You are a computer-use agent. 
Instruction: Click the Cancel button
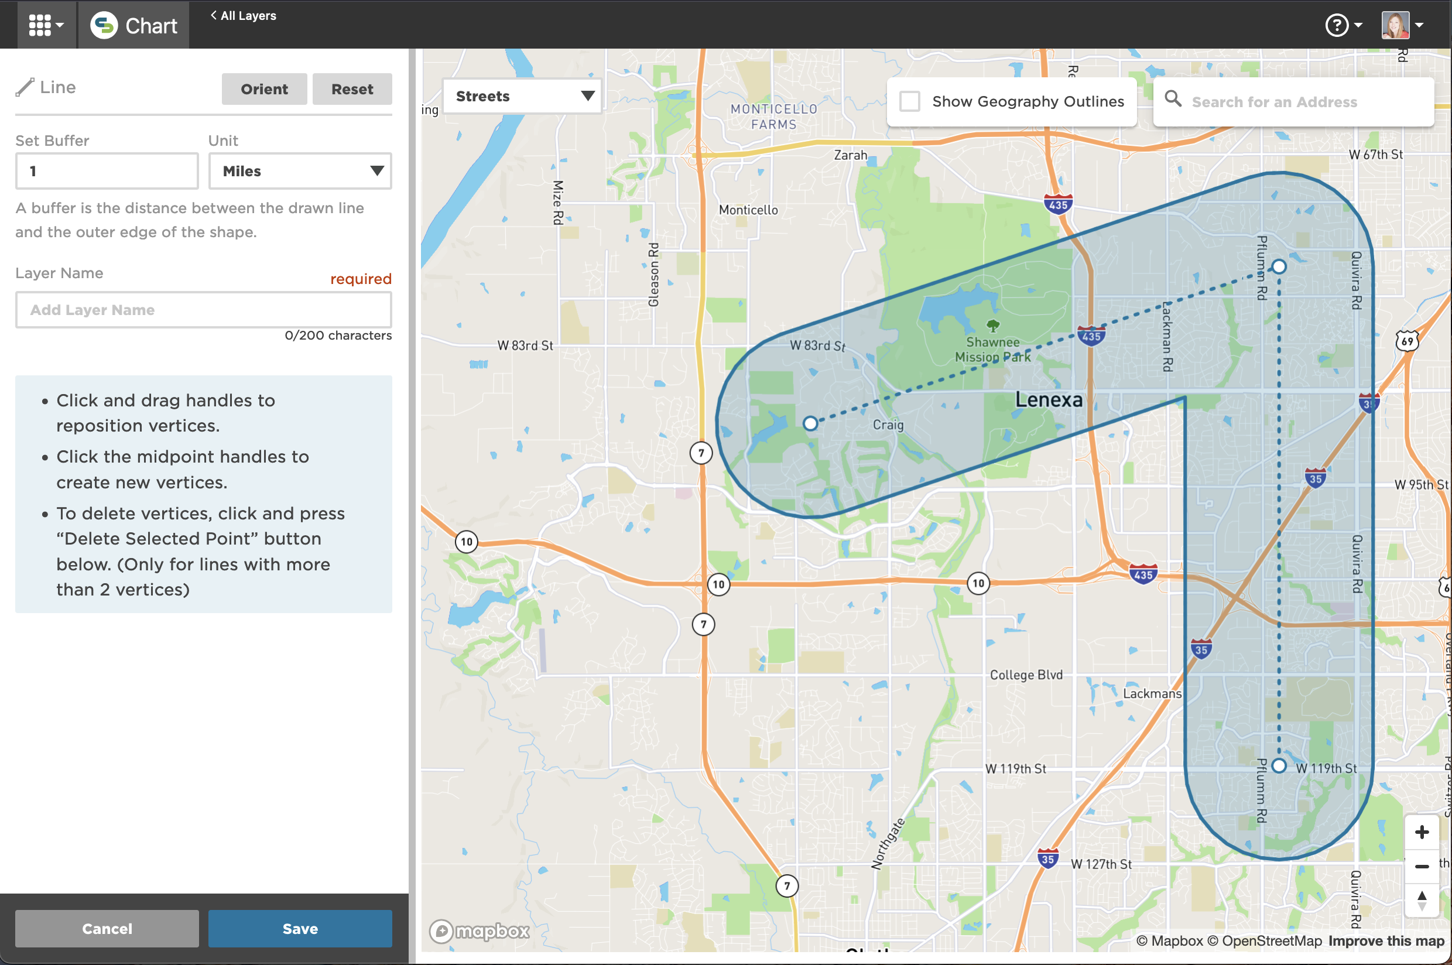pos(107,928)
